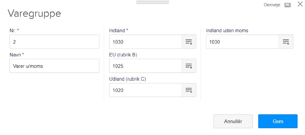
Task: Open the Genveje shortcuts link
Action: pos(272,5)
